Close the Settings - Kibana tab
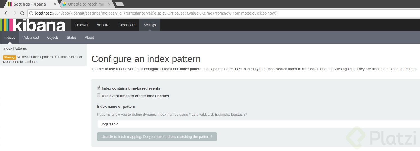Image resolution: width=420 pixels, height=151 pixels. click(x=55, y=4)
